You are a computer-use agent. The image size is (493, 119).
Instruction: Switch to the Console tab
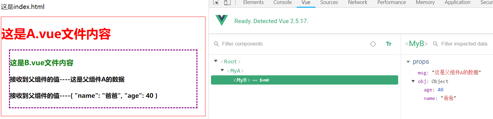282,2
